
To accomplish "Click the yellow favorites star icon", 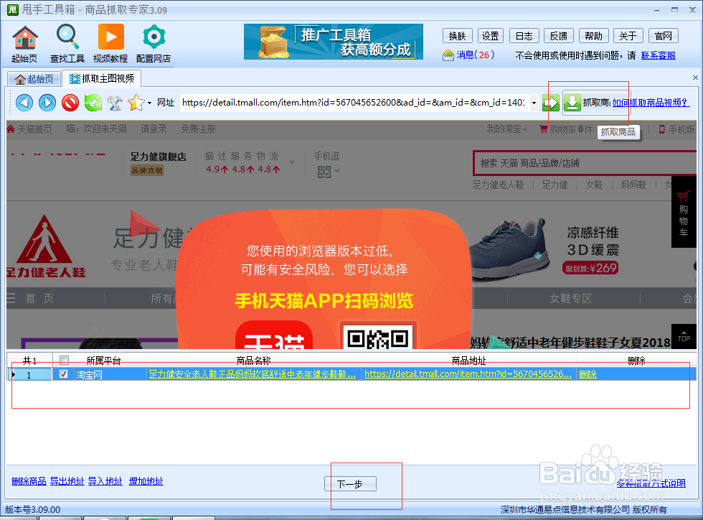I will [136, 103].
